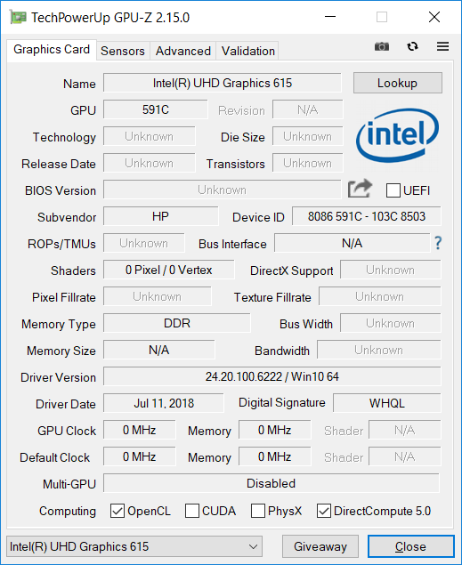This screenshot has height=565, width=462.
Task: Click the Driver Version field
Action: [272, 376]
